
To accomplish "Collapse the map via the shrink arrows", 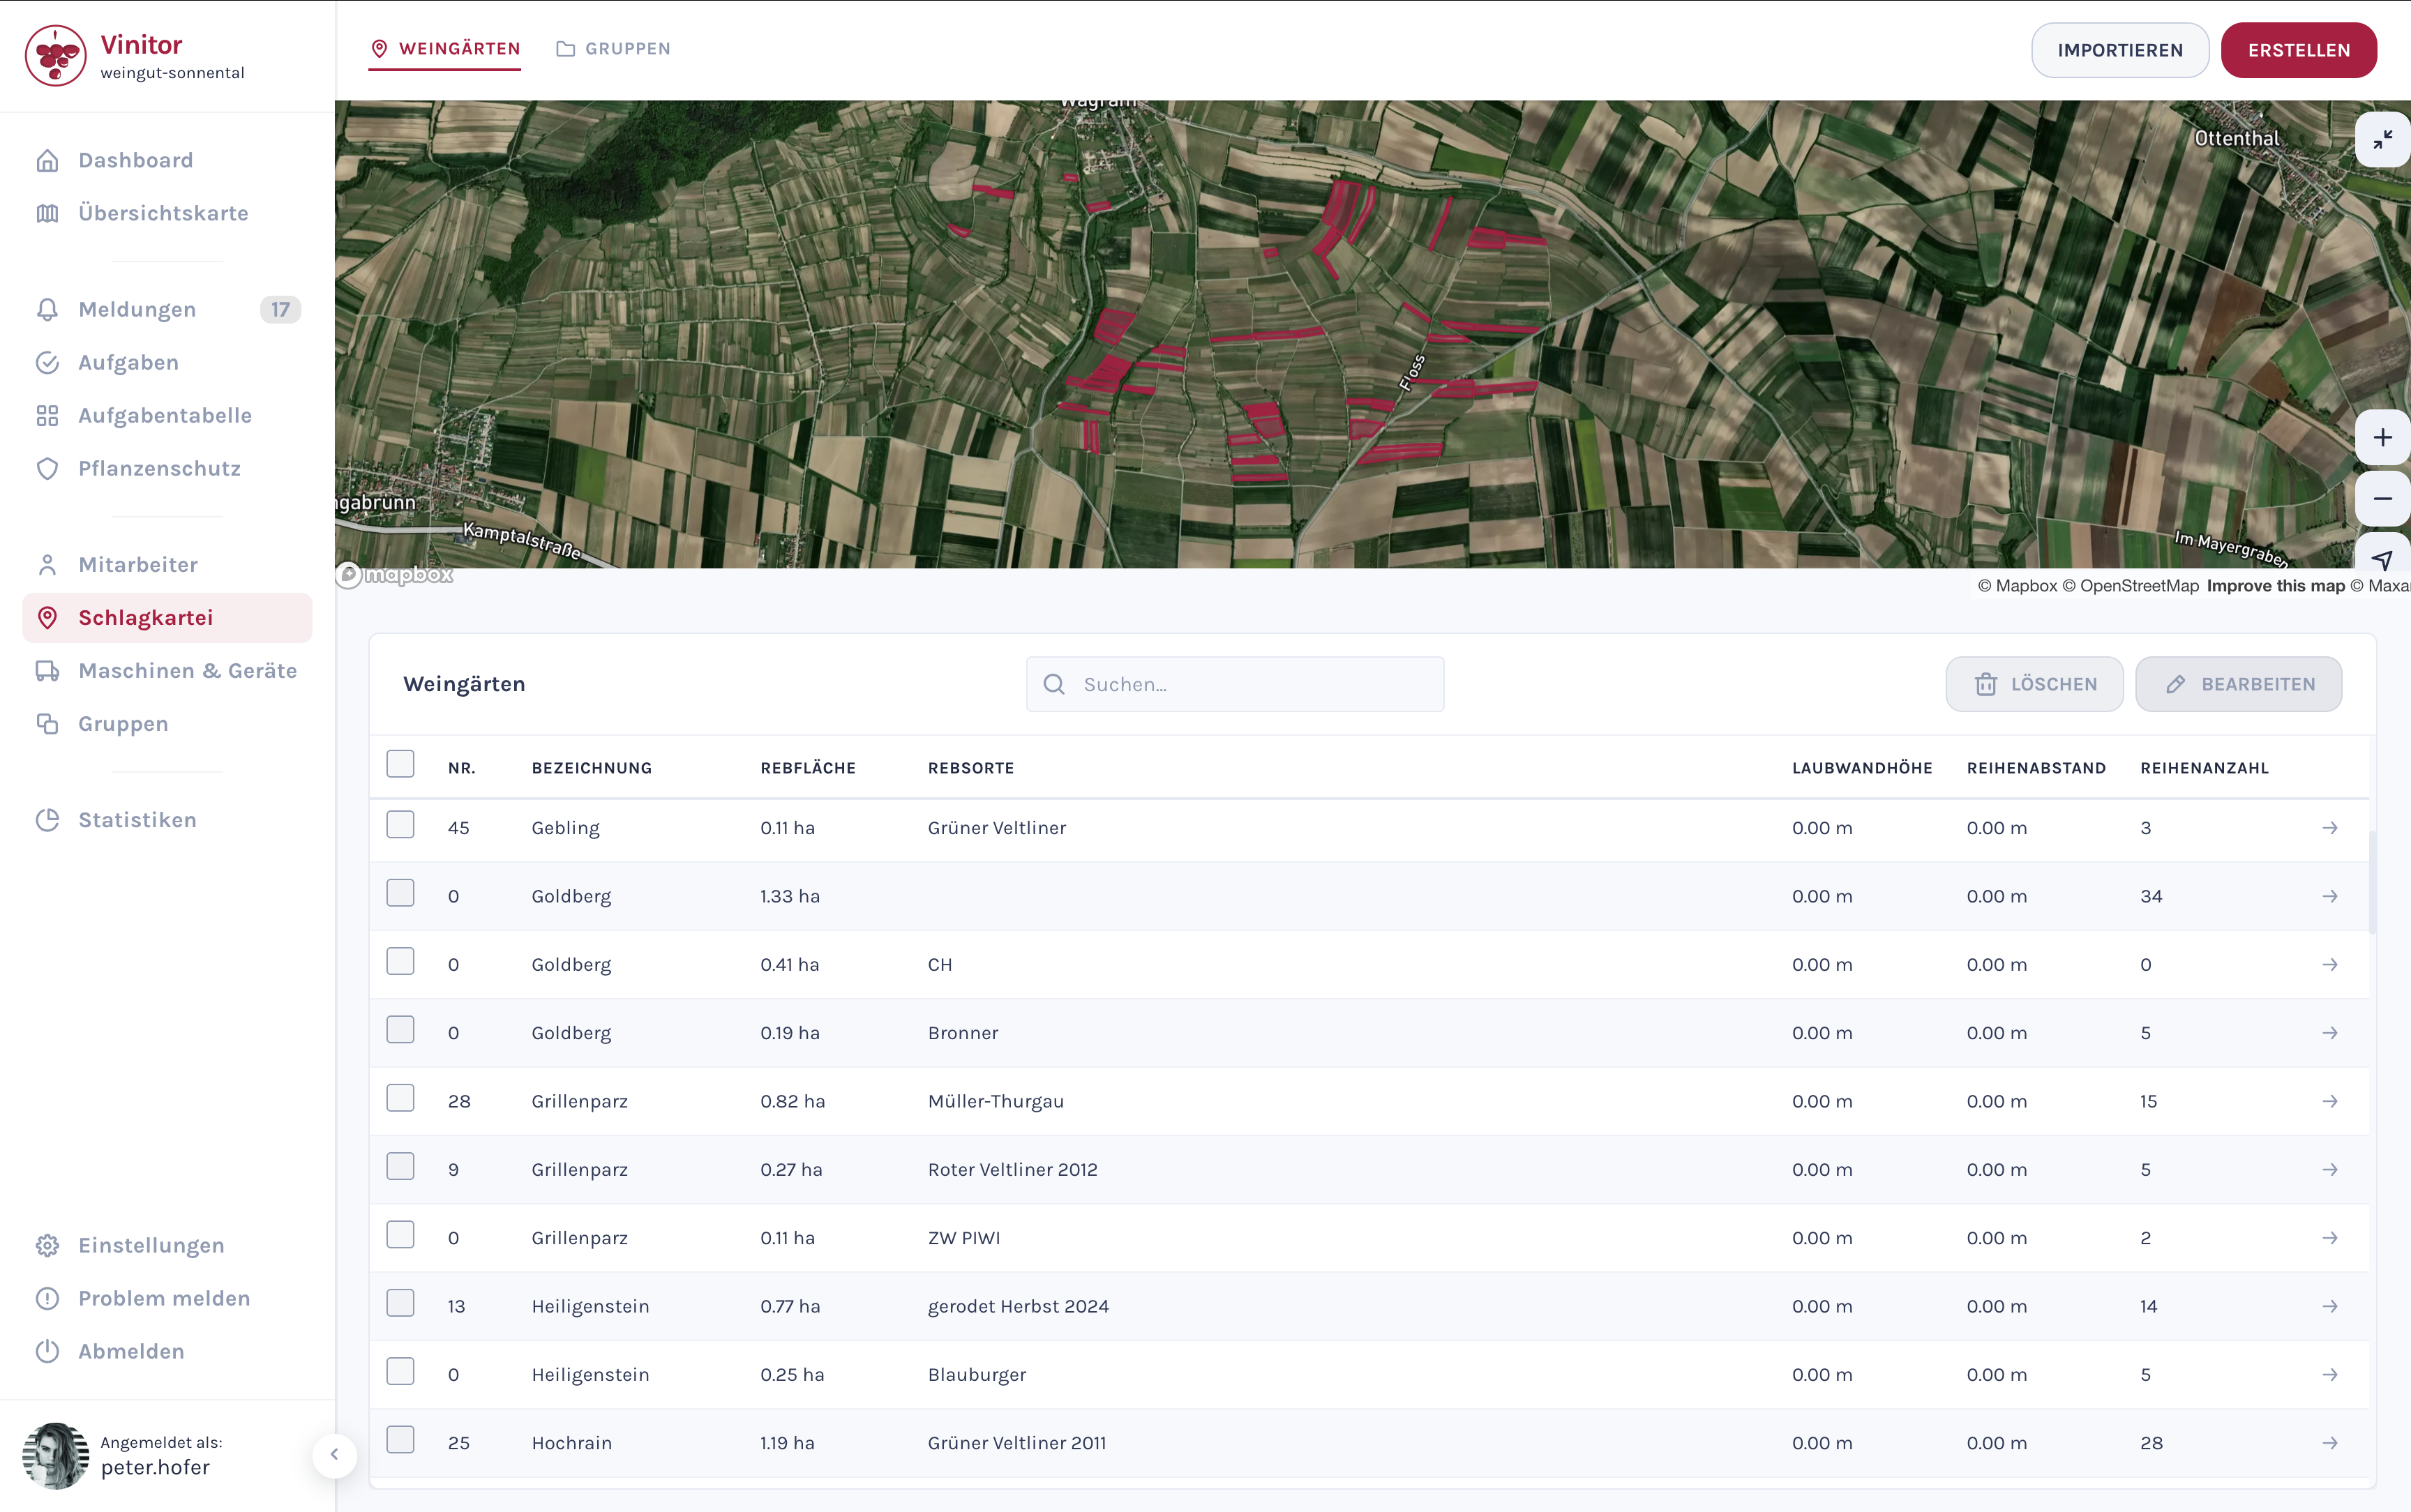I will pyautogui.click(x=2382, y=139).
